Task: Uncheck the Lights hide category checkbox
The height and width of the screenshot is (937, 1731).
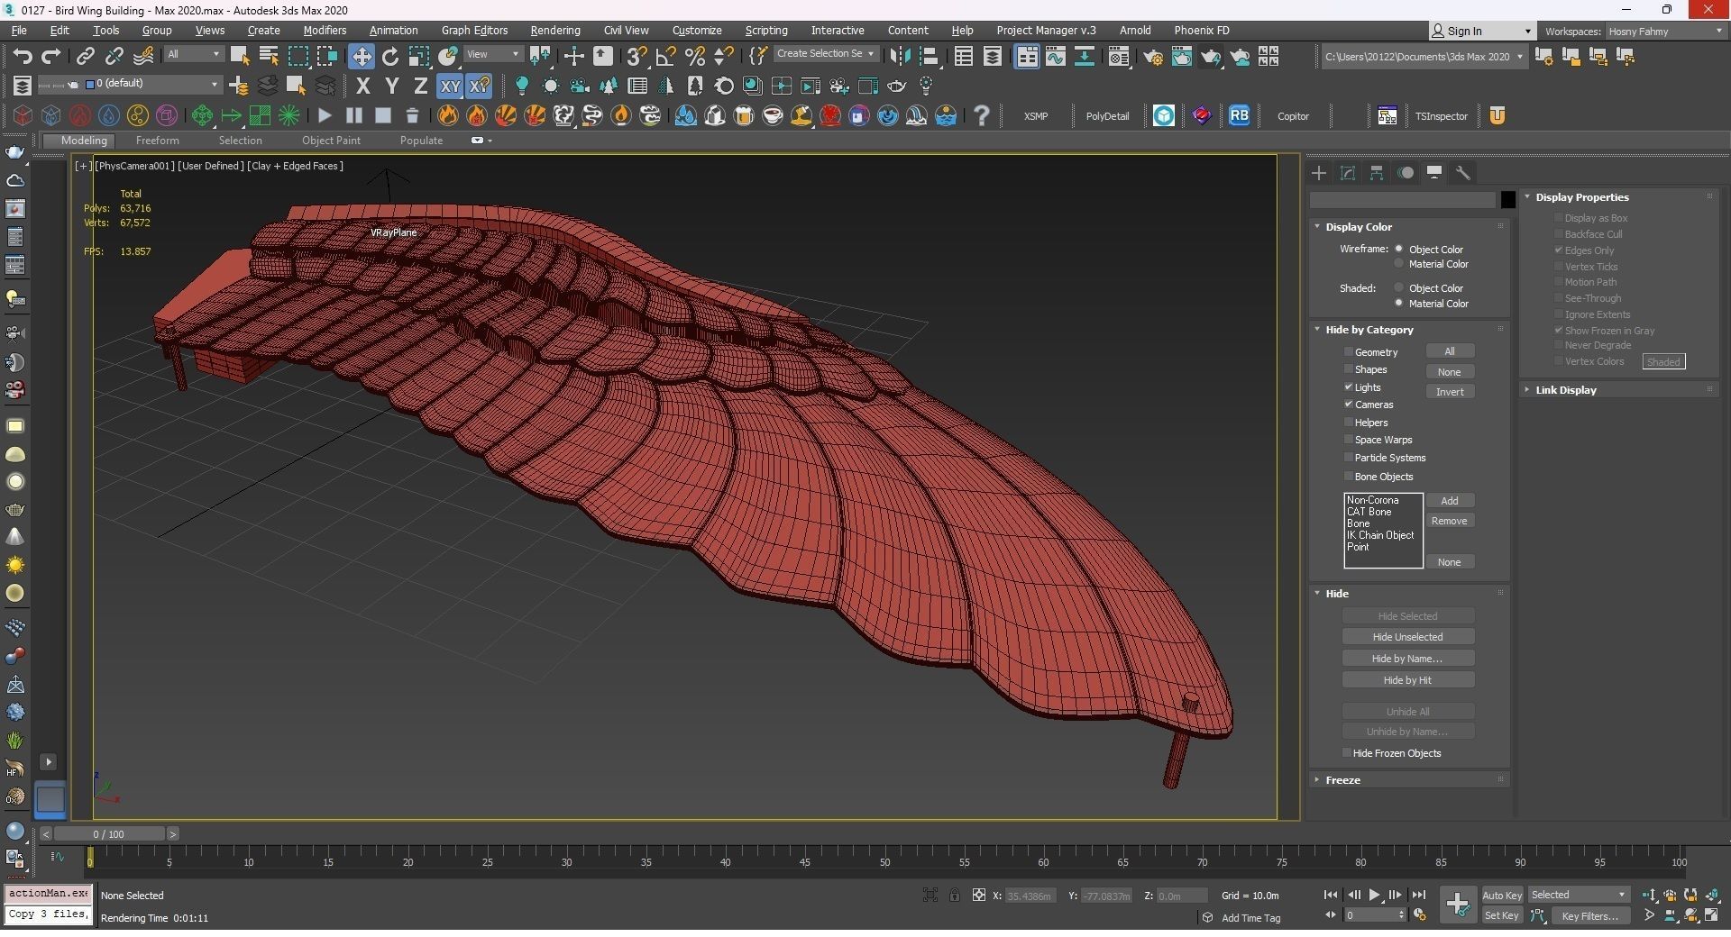Action: click(x=1349, y=387)
